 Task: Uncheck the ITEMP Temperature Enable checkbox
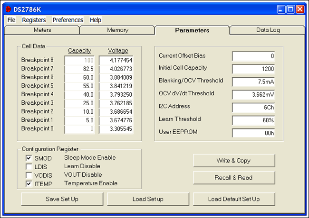point(29,183)
